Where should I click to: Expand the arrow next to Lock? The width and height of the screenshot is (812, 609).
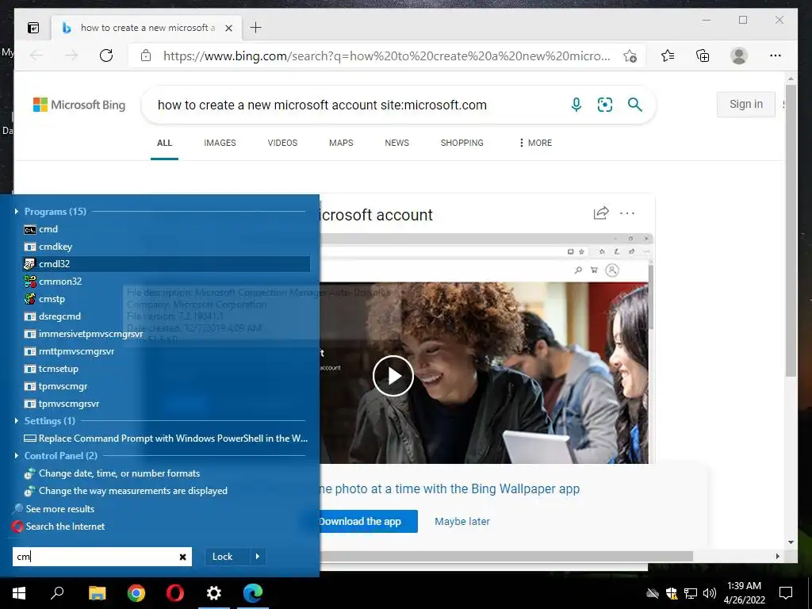tap(258, 557)
